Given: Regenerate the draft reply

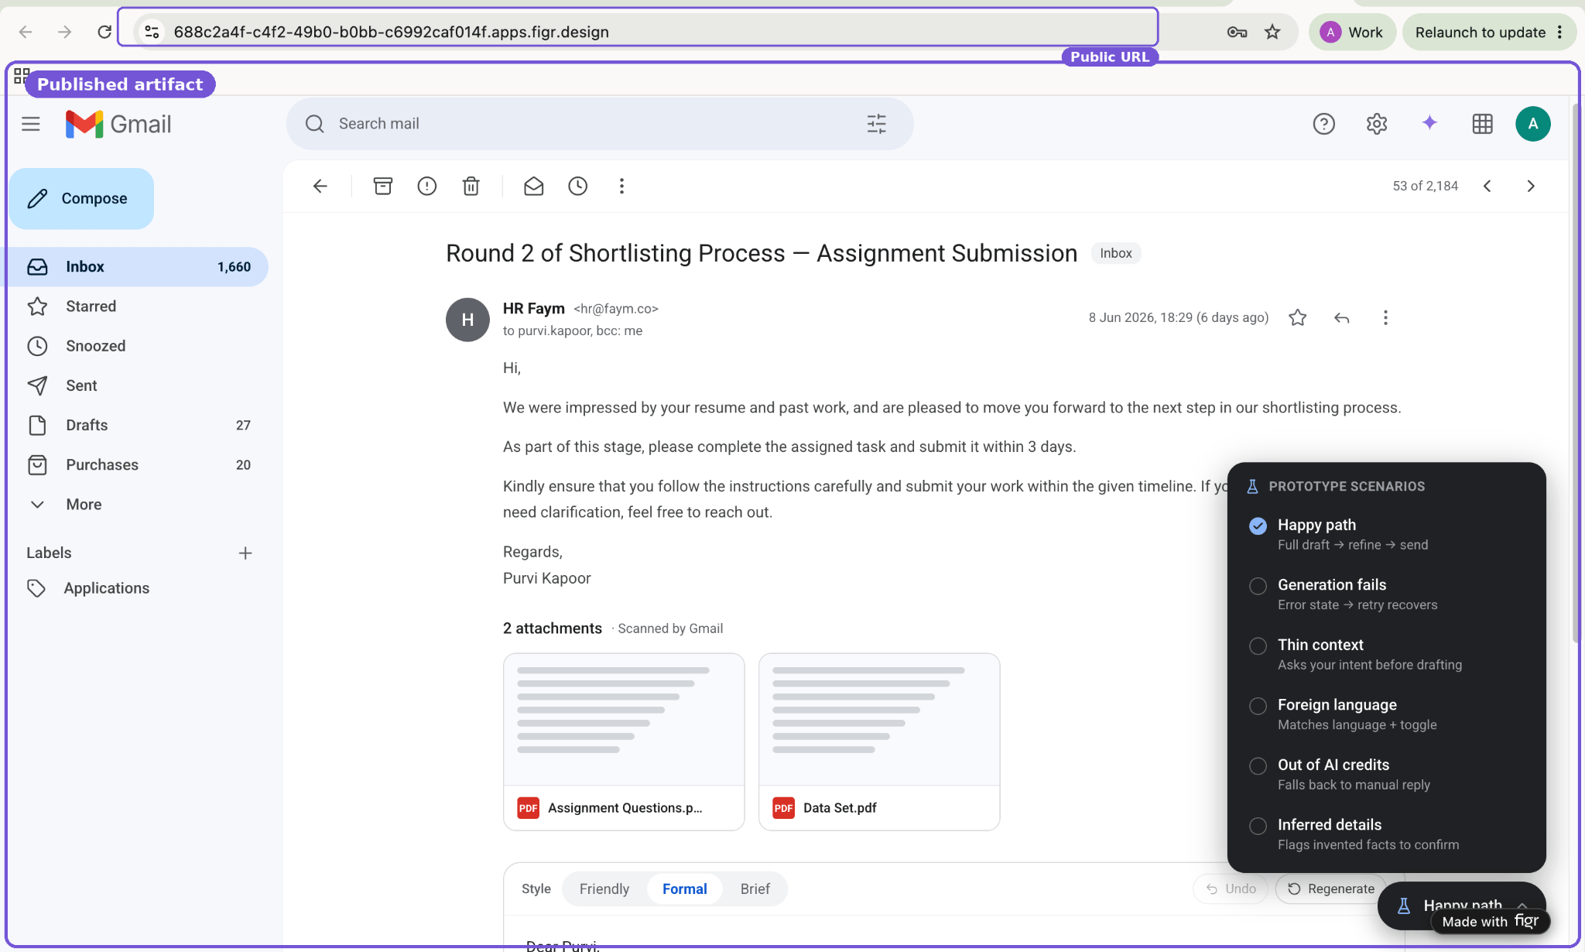Looking at the screenshot, I should (x=1331, y=889).
